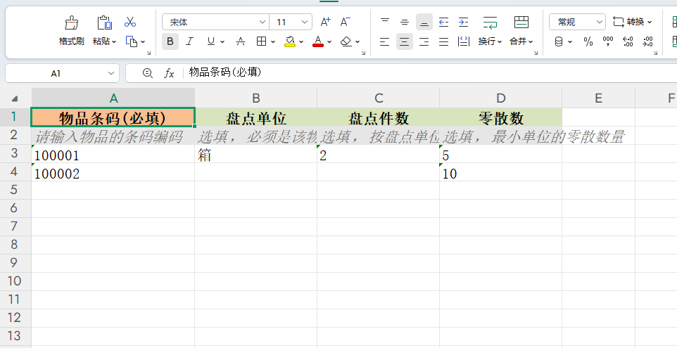Apply the yellow fill color swatch
Screen dimensions: 677x348
tap(290, 41)
